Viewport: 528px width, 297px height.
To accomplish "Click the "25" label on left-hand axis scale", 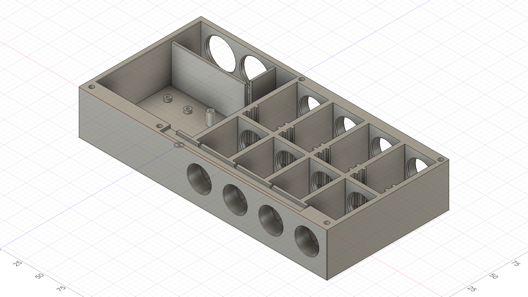I will 18,263.
